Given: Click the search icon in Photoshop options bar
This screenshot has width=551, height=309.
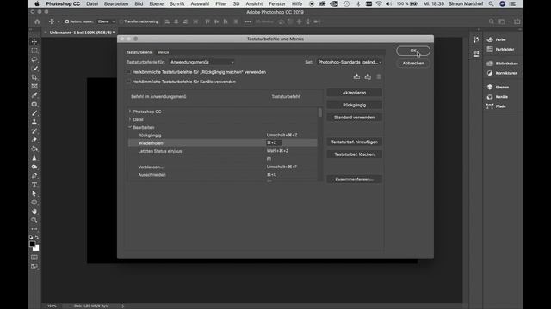Looking at the screenshot, I should point(492,21).
